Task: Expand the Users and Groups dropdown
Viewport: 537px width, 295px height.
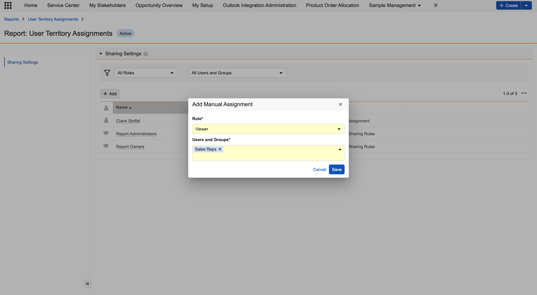Action: pos(340,150)
